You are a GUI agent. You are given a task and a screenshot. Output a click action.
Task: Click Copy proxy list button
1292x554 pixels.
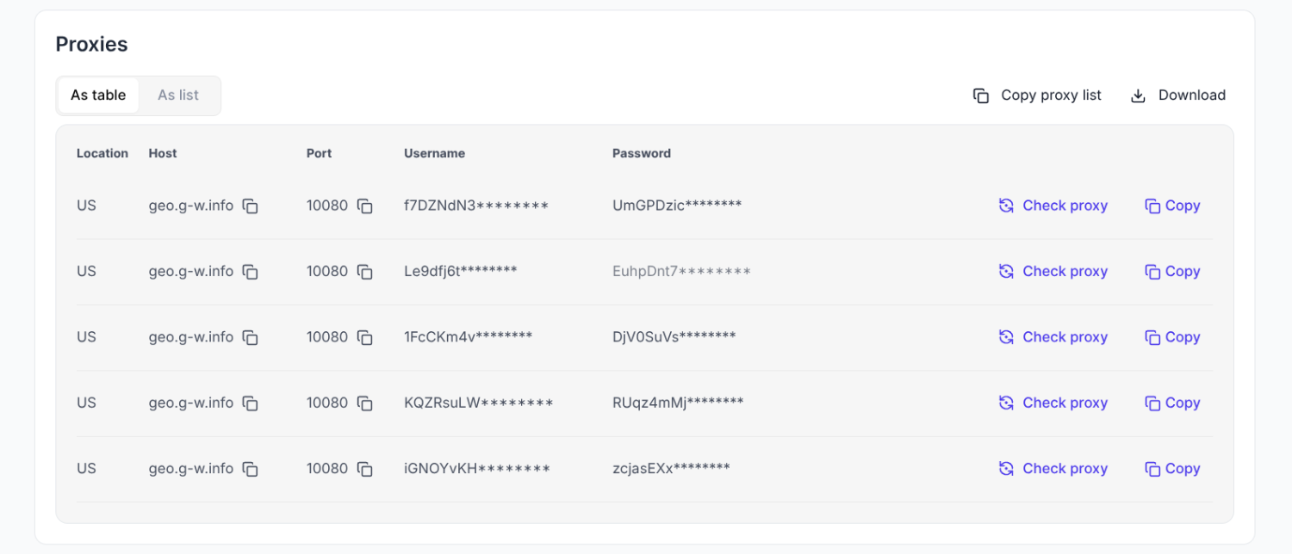[1037, 95]
